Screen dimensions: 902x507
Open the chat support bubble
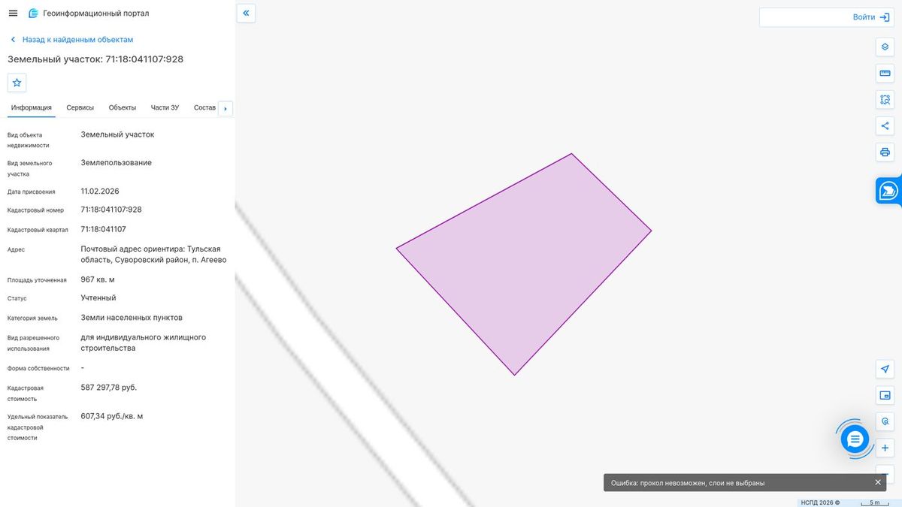855,439
